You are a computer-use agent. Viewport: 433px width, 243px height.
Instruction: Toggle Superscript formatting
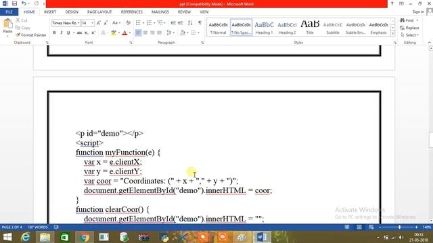93,33
